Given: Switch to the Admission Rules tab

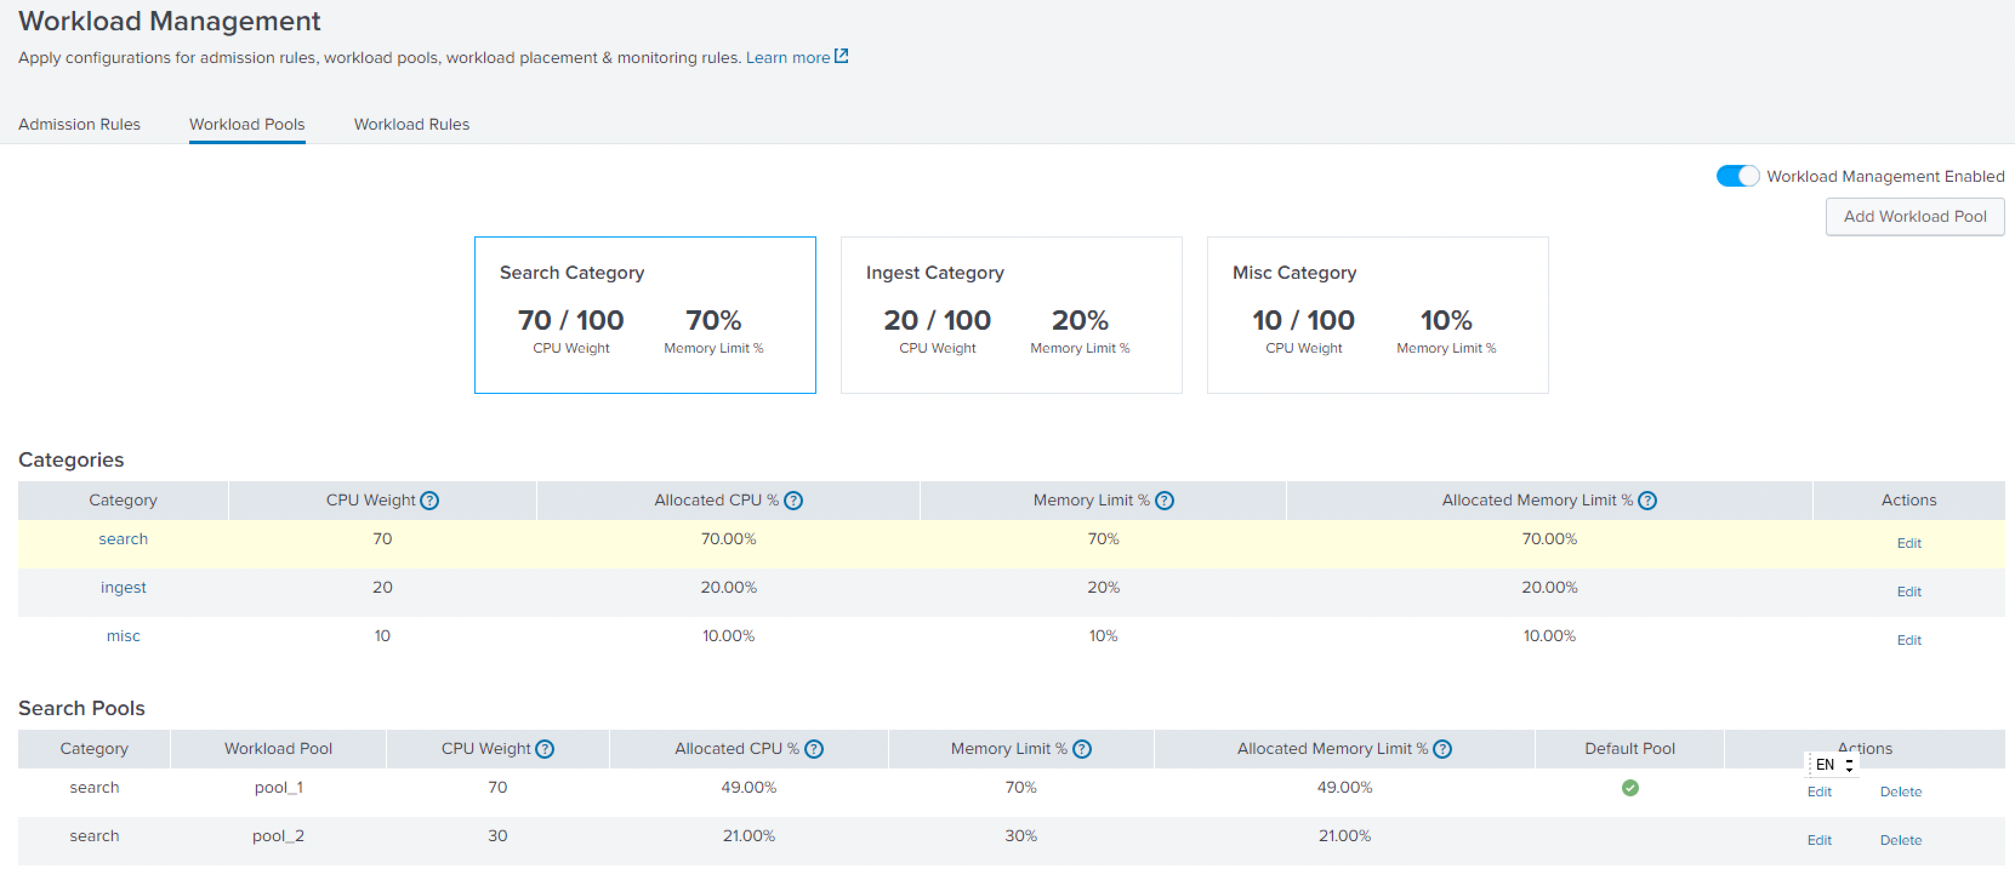Looking at the screenshot, I should click(x=79, y=124).
